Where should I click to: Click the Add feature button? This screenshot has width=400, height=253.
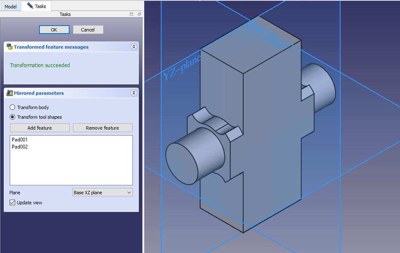[x=40, y=128]
